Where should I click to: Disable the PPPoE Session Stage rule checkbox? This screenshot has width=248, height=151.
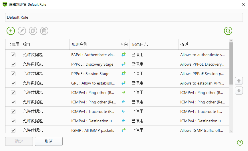tap(13, 74)
